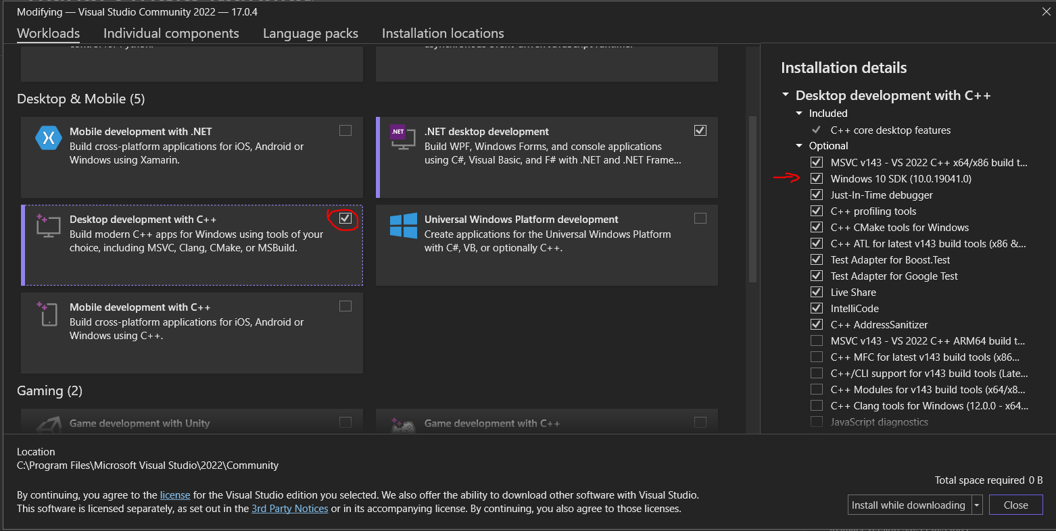The image size is (1056, 531).
Task: Uncheck the .NET desktop development workload
Action: pos(700,130)
